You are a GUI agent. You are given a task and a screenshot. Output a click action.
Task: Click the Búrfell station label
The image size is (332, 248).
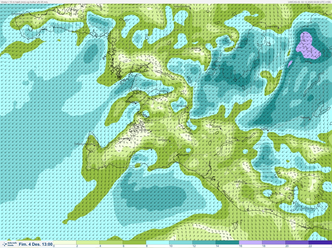[264, 129]
